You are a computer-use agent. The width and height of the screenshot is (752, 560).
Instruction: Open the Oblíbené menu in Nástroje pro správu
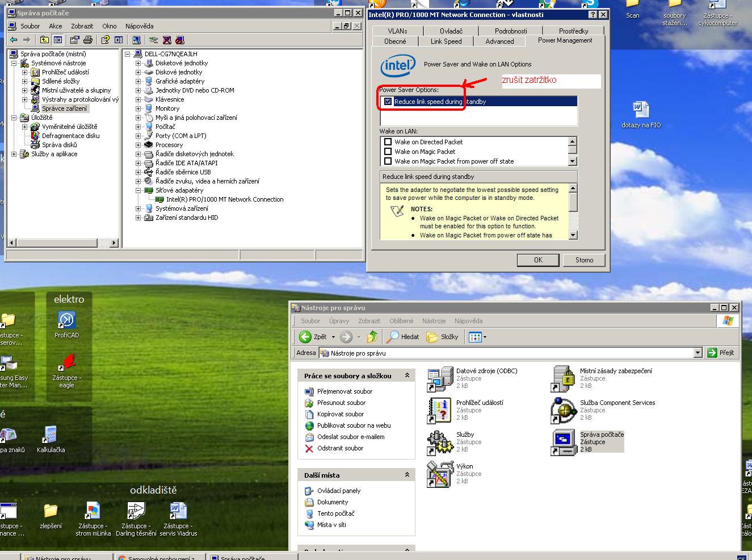pyautogui.click(x=401, y=321)
